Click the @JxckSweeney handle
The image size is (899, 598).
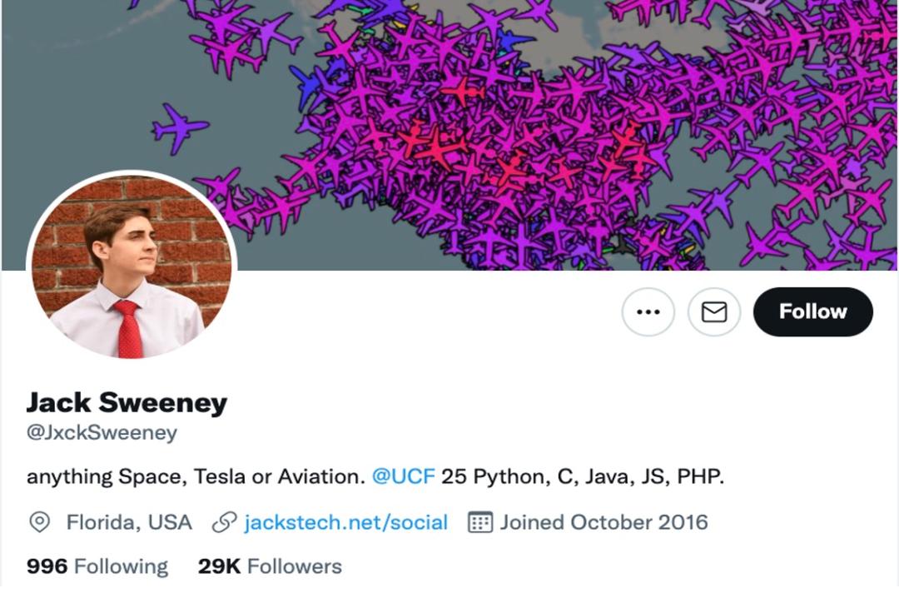(102, 433)
